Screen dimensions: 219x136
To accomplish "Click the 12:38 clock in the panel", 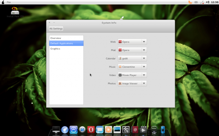I will [214, 2].
